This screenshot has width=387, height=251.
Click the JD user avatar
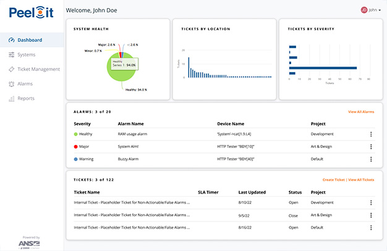[364, 10]
